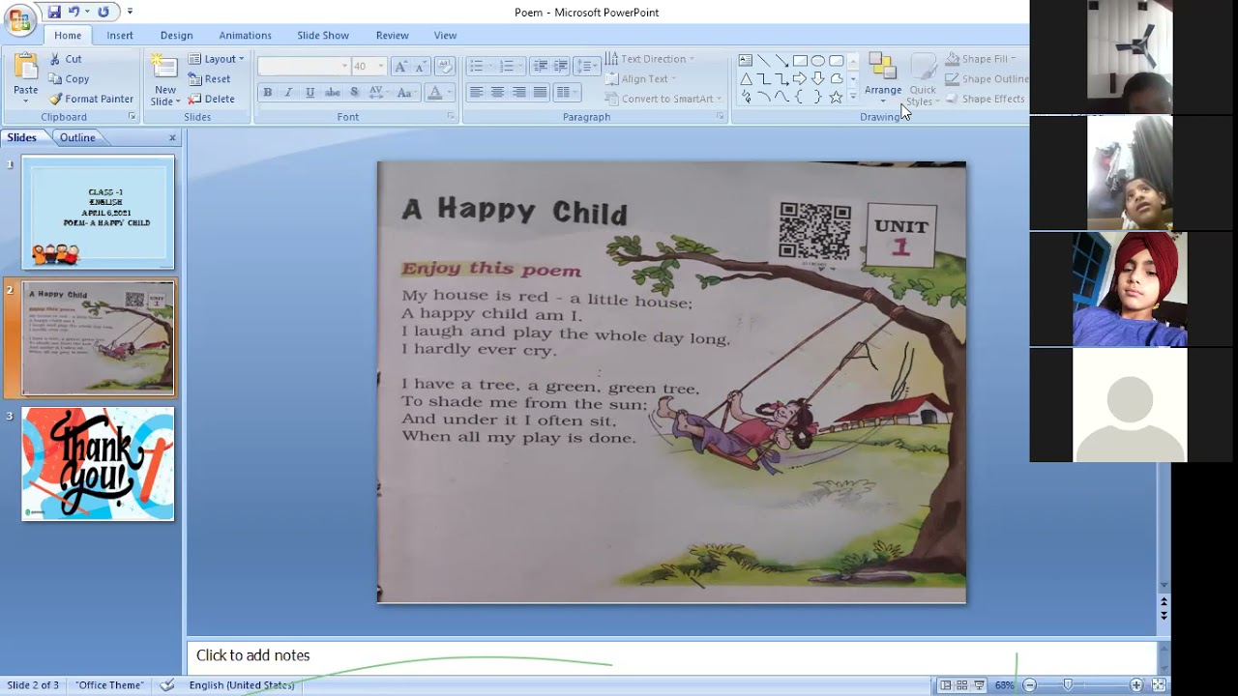Add a New Slide
This screenshot has height=696, width=1238.
point(164,79)
